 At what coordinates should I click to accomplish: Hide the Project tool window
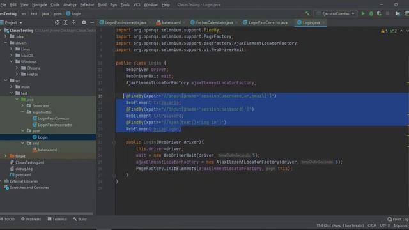coord(92,22)
